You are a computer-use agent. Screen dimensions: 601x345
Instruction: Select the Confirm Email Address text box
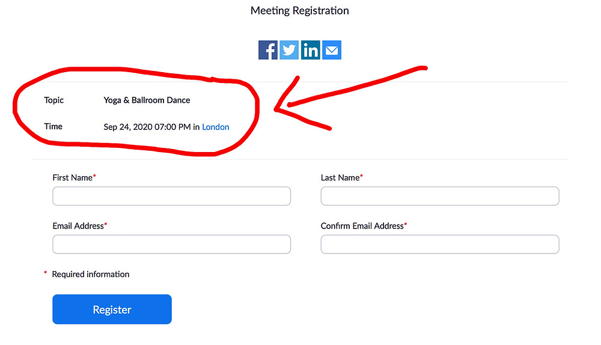440,244
